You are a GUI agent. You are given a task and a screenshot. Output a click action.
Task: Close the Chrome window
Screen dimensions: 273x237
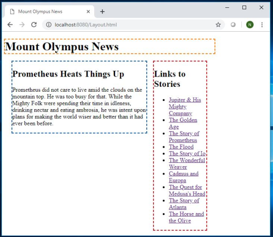261,7
